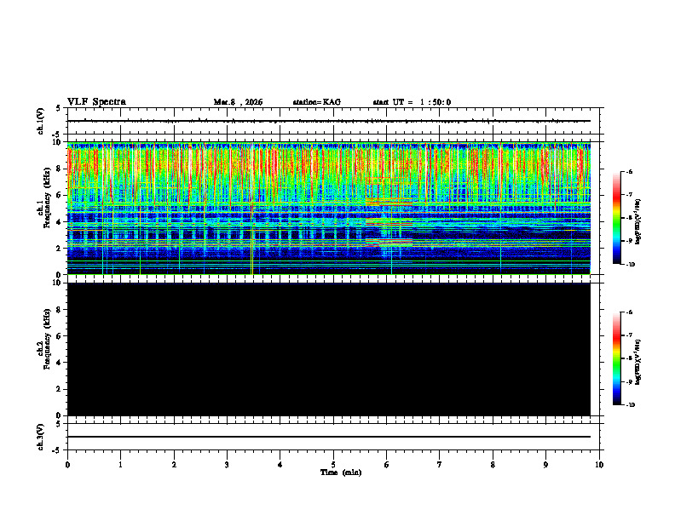The image size is (675, 521).
Task: Click the flat ch.3 voltage trace
Action: [328, 437]
